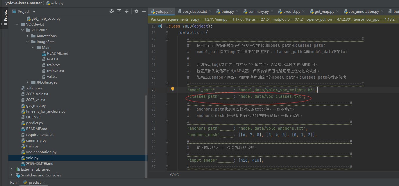Select README.md inside the Main folder
Screen dimensions: 399x186
click(58, 53)
